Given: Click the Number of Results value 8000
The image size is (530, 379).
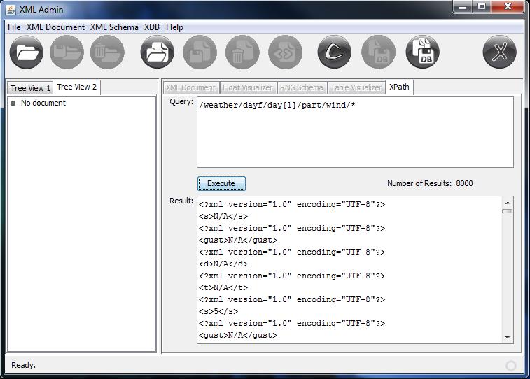Looking at the screenshot, I should click(x=464, y=183).
